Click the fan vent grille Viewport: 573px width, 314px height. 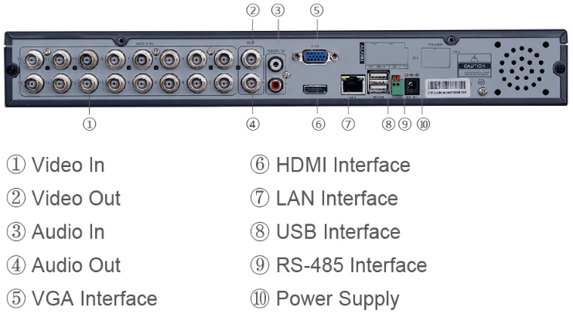[521, 68]
